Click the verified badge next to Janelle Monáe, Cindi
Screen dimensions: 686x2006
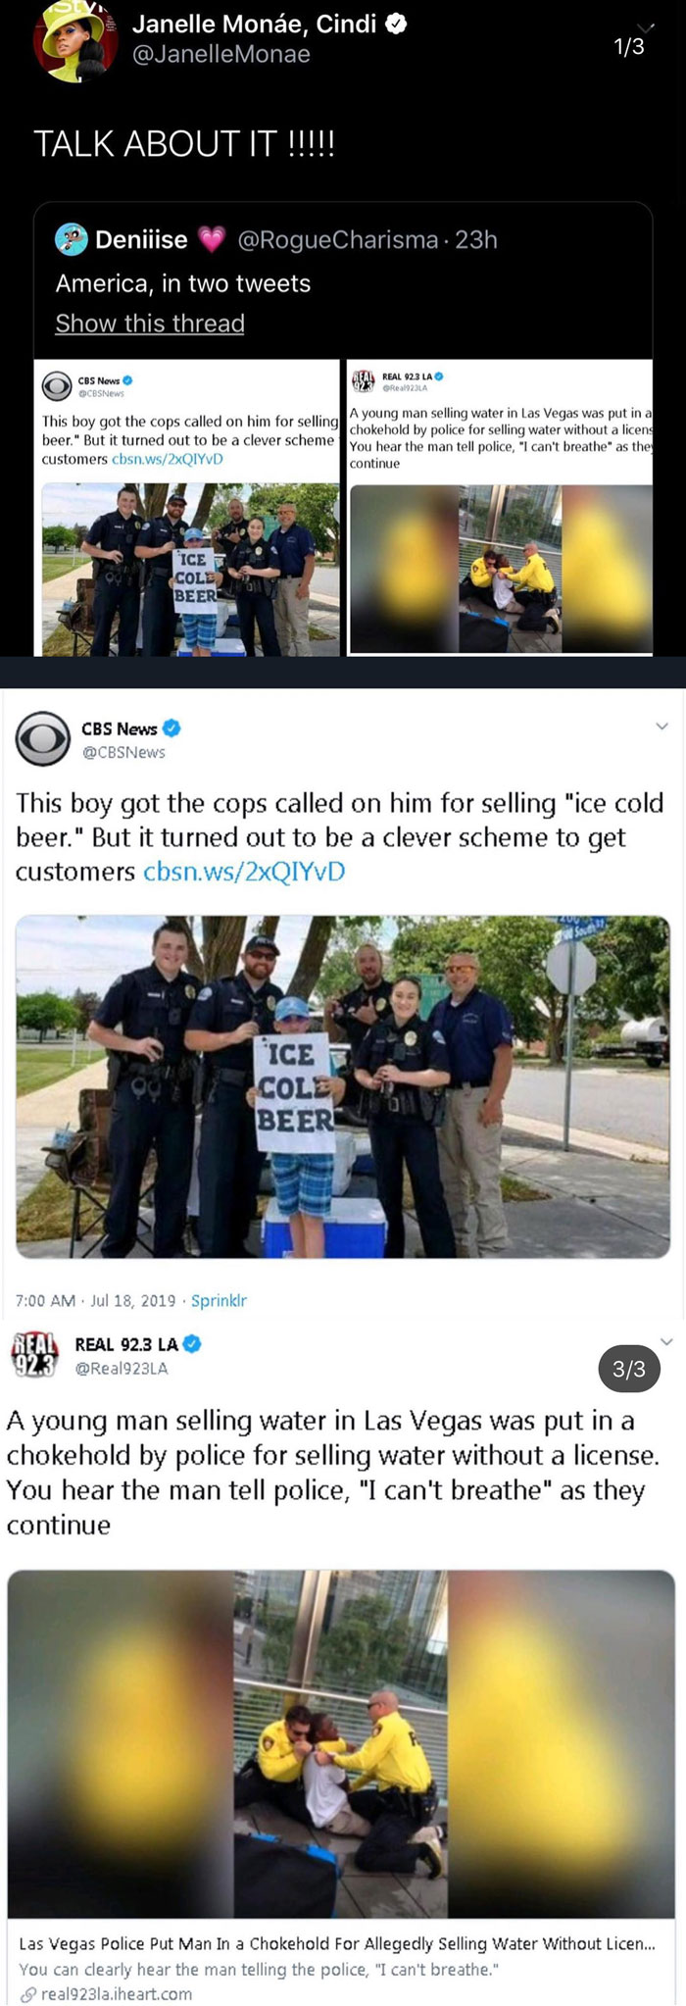(x=396, y=25)
